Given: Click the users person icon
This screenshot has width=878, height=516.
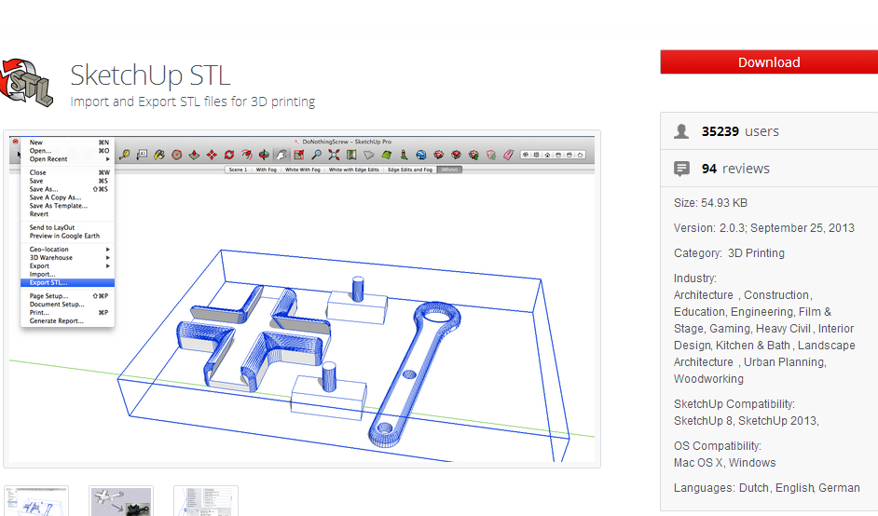Looking at the screenshot, I should point(681,131).
